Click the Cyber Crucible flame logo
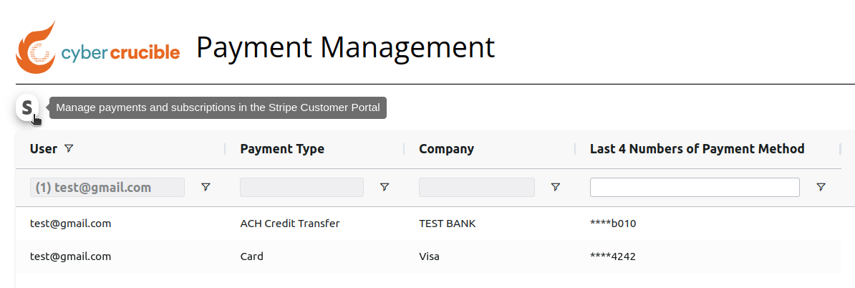The image size is (855, 288). 36,48
